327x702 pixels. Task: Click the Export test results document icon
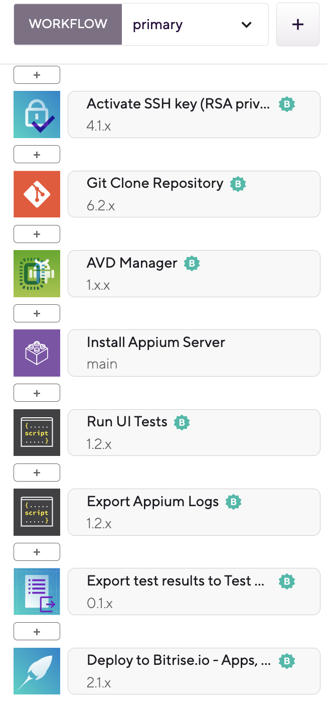pyautogui.click(x=37, y=592)
